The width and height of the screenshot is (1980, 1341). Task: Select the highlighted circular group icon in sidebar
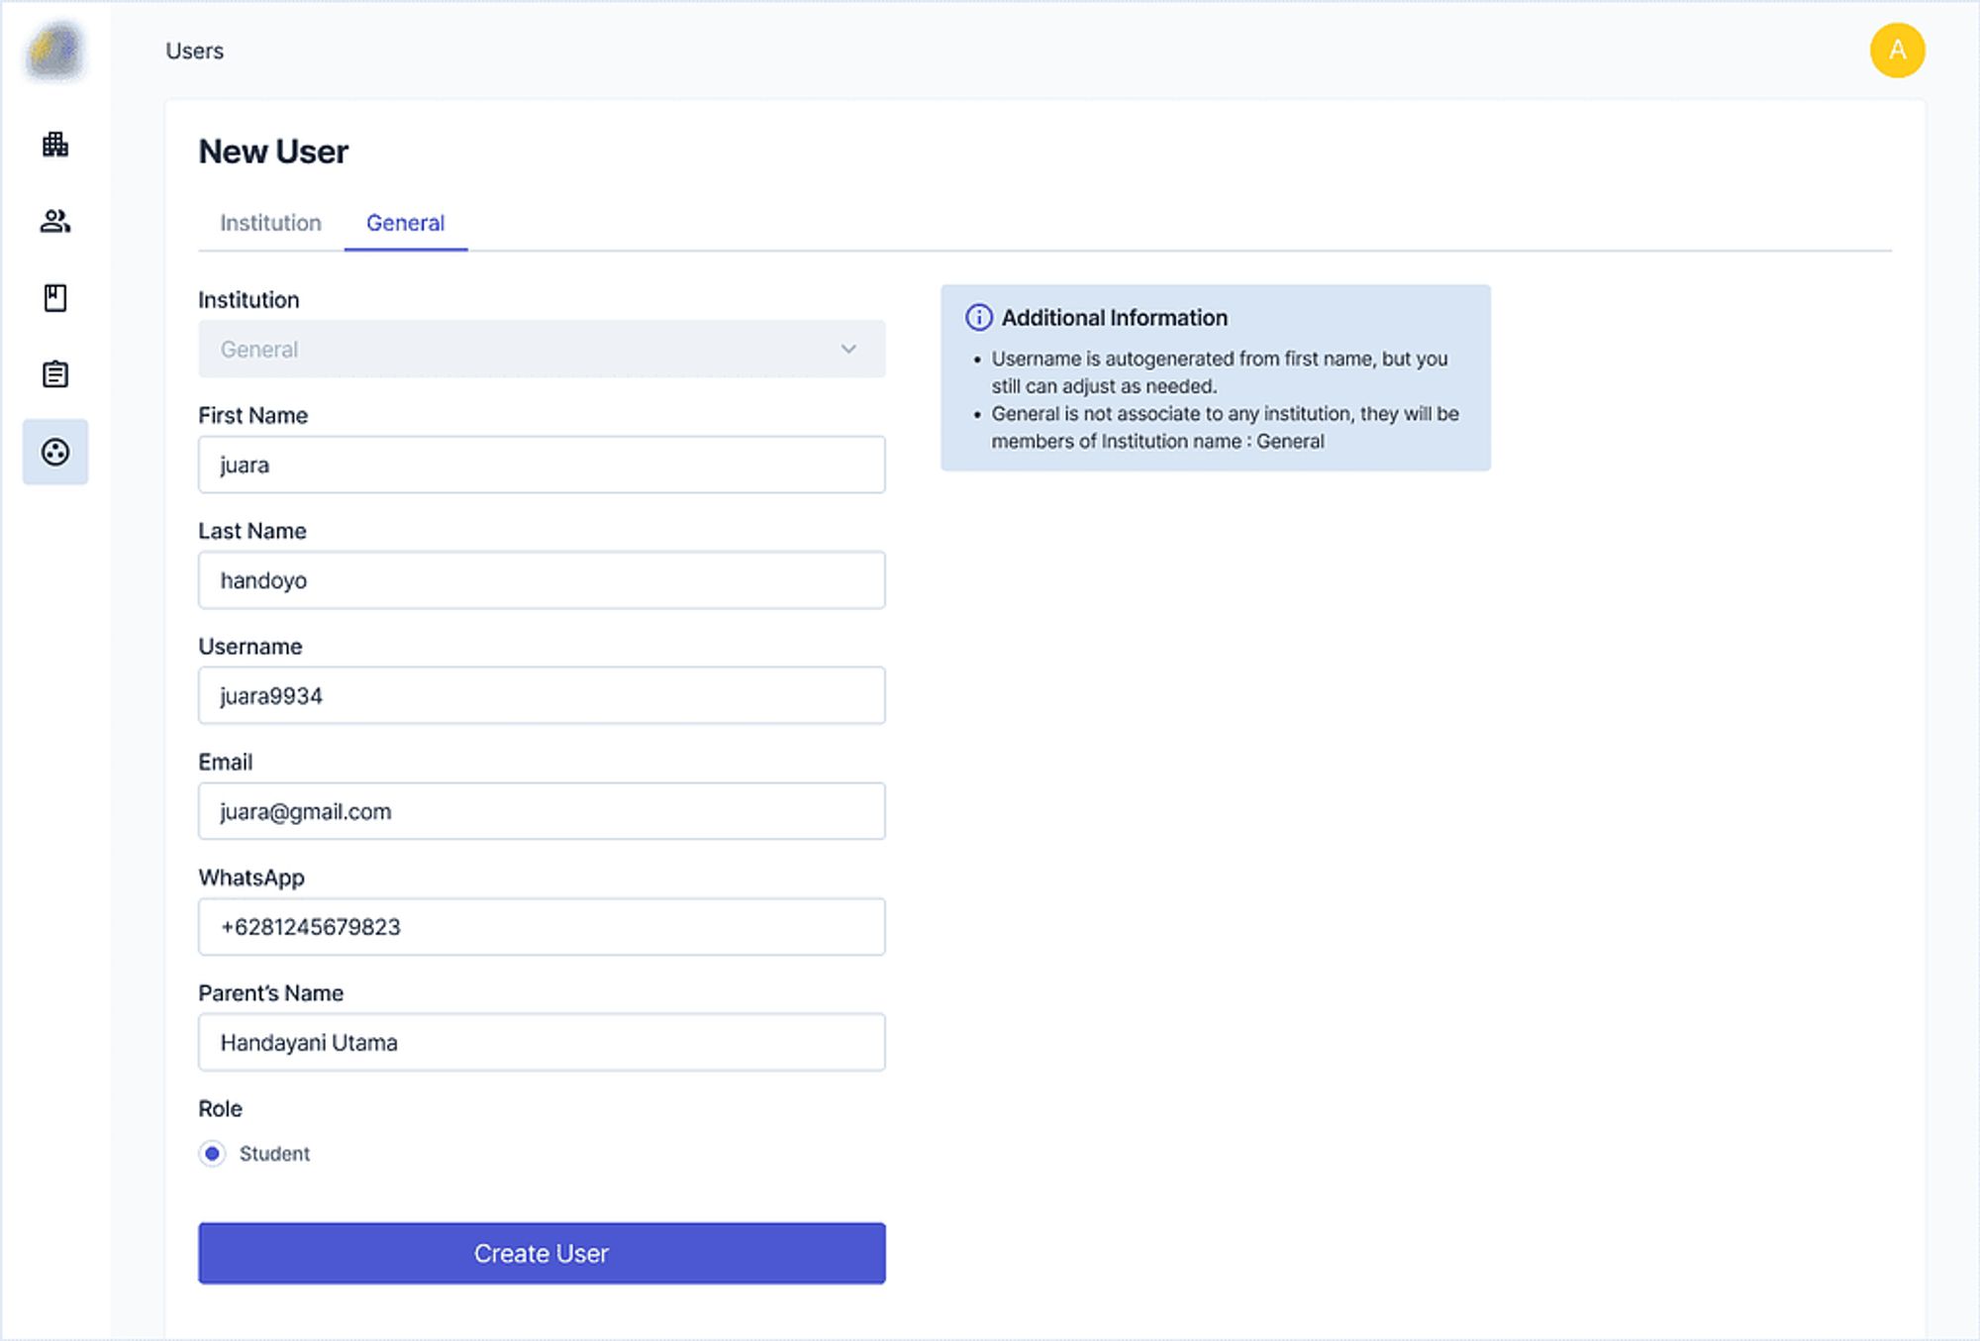(55, 452)
